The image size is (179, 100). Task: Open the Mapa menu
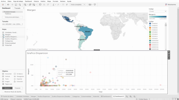pos(49,1)
